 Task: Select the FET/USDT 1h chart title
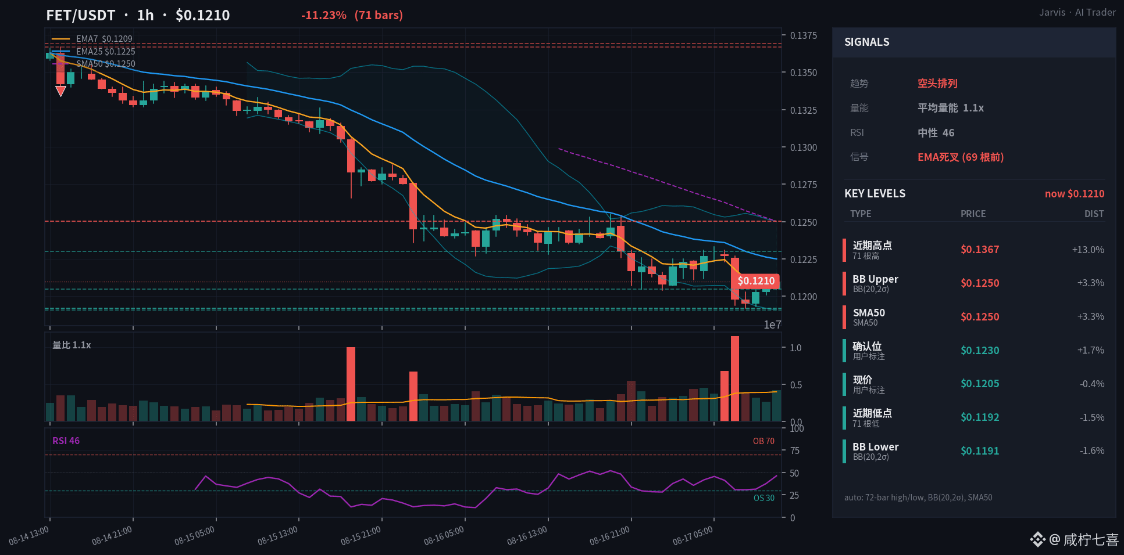tap(138, 15)
